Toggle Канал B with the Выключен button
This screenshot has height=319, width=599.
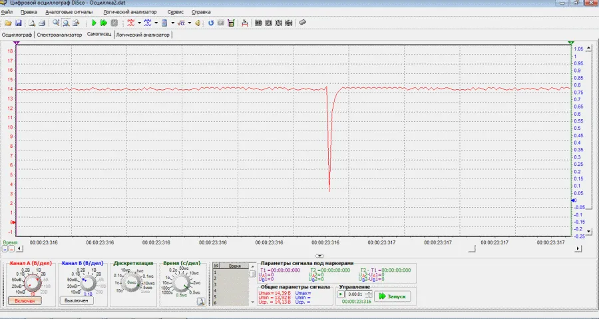click(x=77, y=300)
